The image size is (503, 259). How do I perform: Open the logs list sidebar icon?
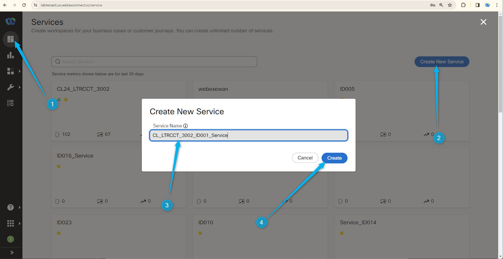[x=11, y=103]
